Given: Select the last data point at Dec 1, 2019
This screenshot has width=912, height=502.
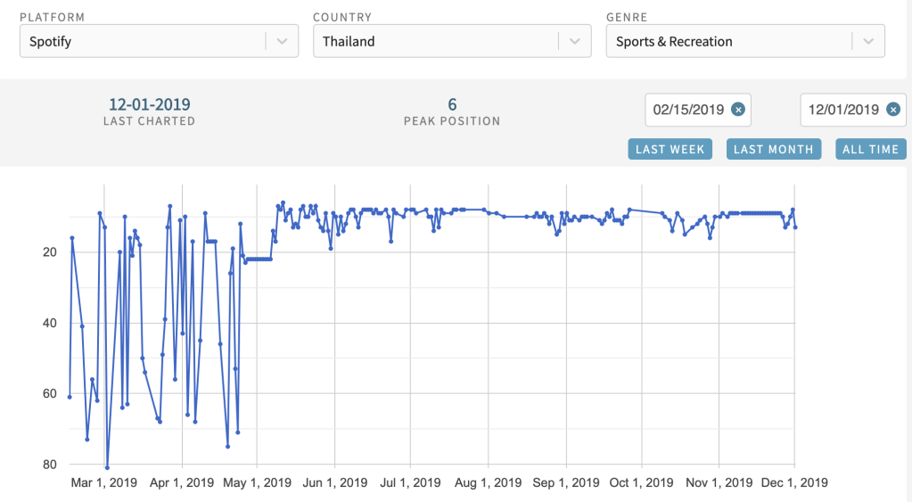Looking at the screenshot, I should [x=795, y=227].
